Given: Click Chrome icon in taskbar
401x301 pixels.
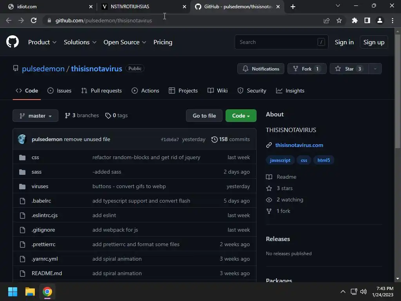Looking at the screenshot, I should [x=47, y=292].
